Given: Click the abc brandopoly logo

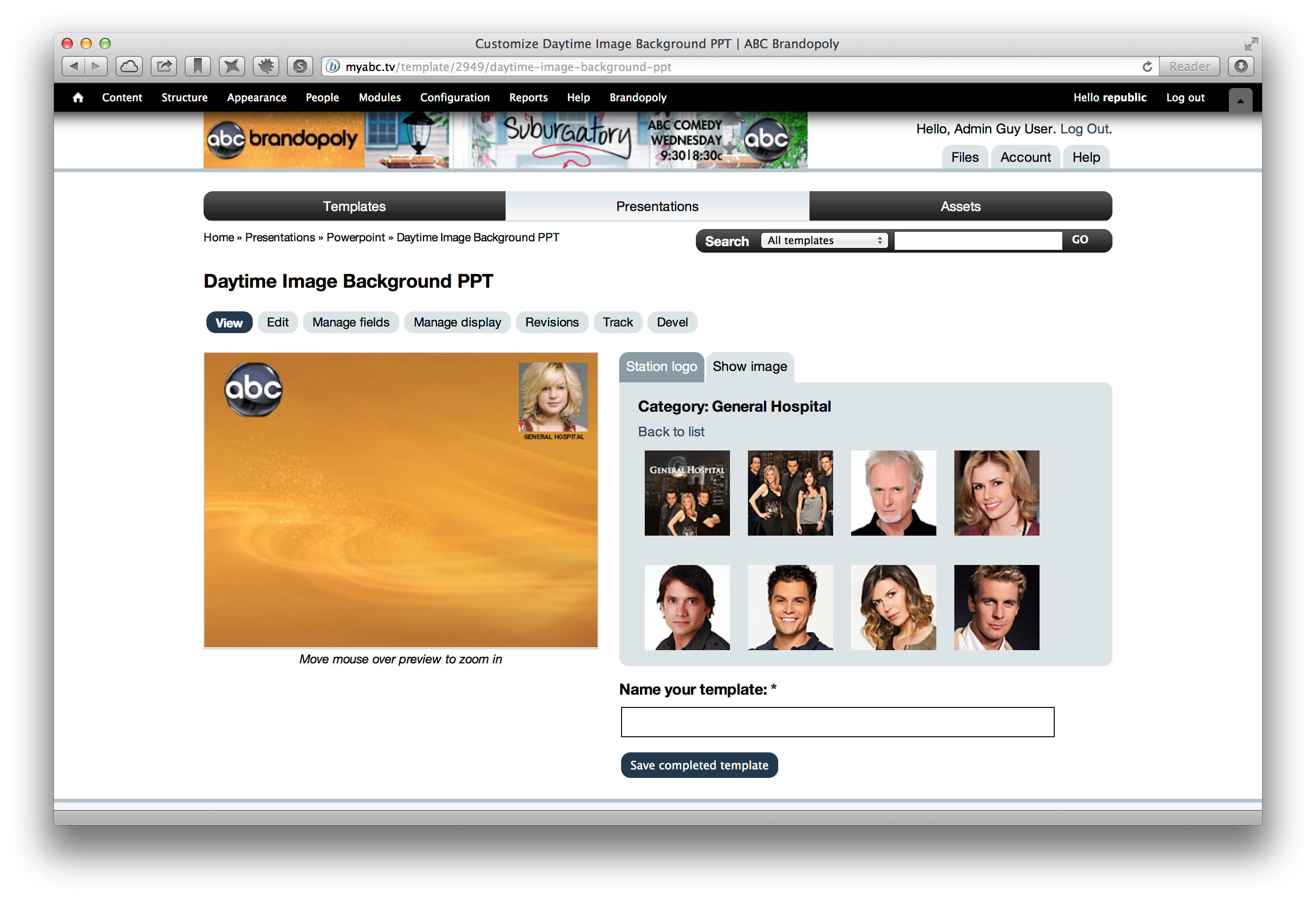Looking at the screenshot, I should 283,139.
